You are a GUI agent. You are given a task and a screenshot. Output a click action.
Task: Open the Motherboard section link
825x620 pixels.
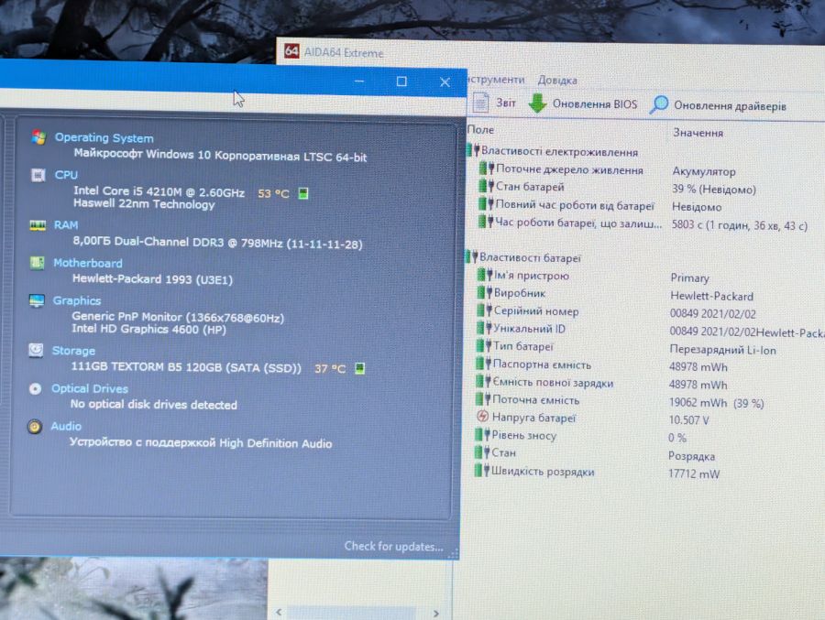tap(87, 263)
